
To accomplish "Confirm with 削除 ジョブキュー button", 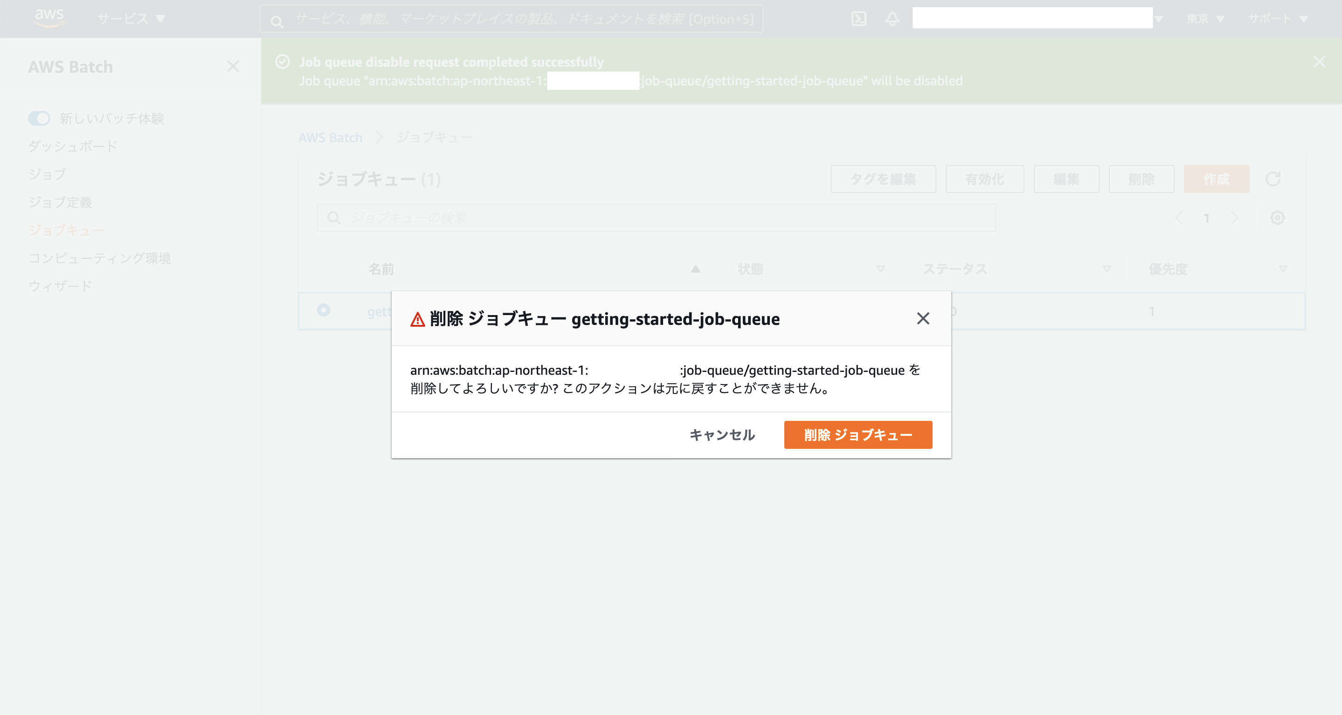I will pos(858,435).
